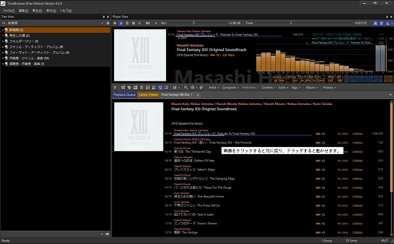Click the pin icon on the library toolbar
Viewport: 394px width, 244px height.
coord(115,87)
